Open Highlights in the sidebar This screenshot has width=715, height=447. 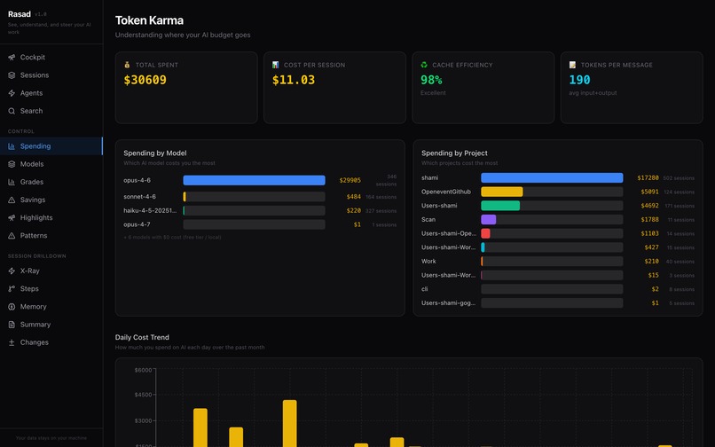pyautogui.click(x=51, y=218)
